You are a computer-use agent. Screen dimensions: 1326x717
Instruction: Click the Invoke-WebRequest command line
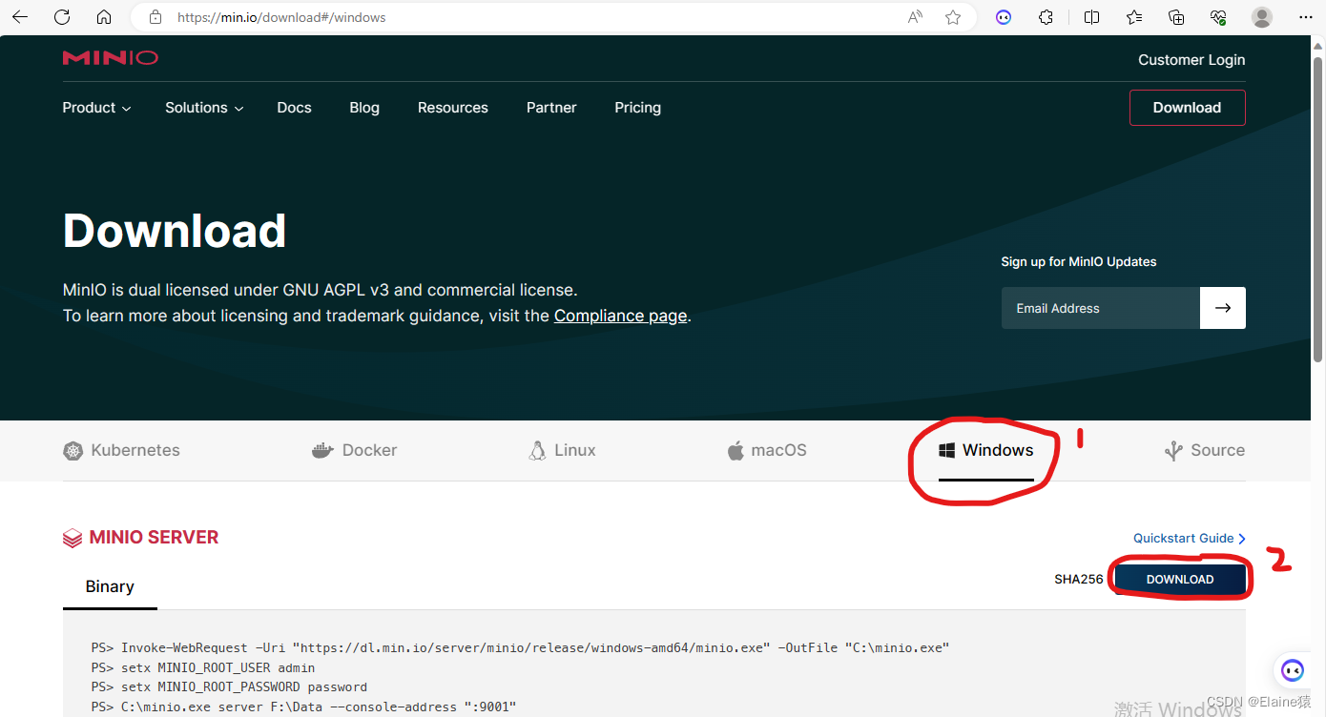(x=520, y=647)
